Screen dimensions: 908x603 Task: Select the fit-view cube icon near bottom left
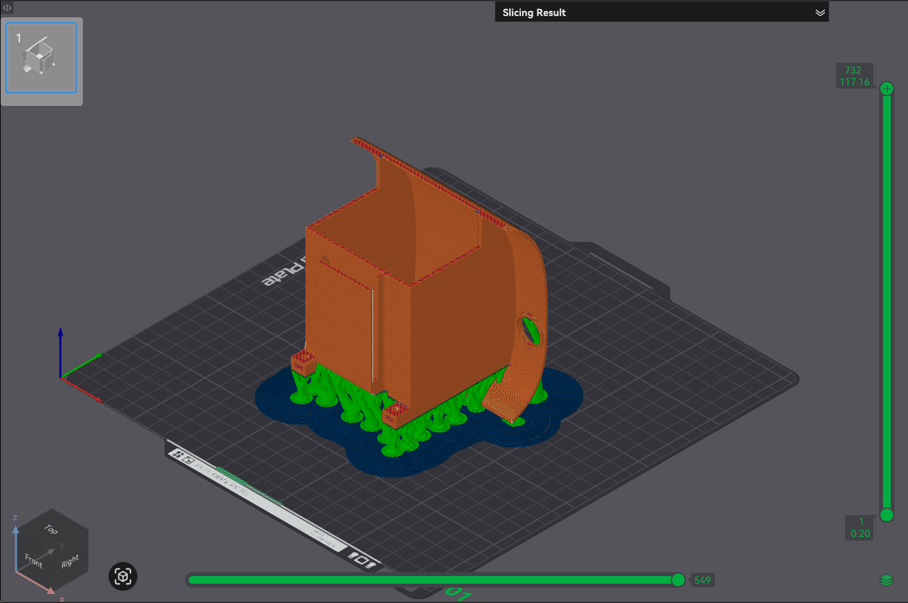[x=122, y=577]
